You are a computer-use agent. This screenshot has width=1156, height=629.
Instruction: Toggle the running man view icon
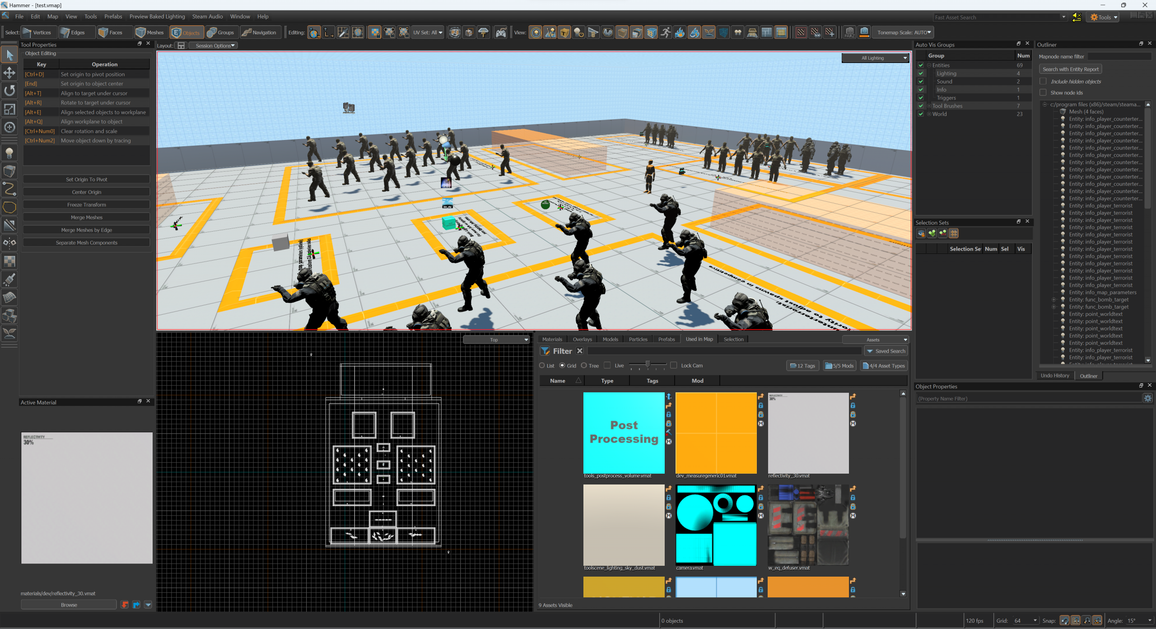coord(665,33)
